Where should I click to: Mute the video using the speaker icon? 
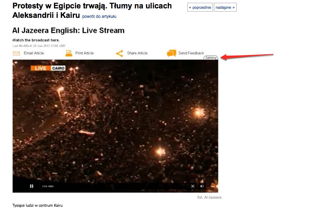point(202,186)
